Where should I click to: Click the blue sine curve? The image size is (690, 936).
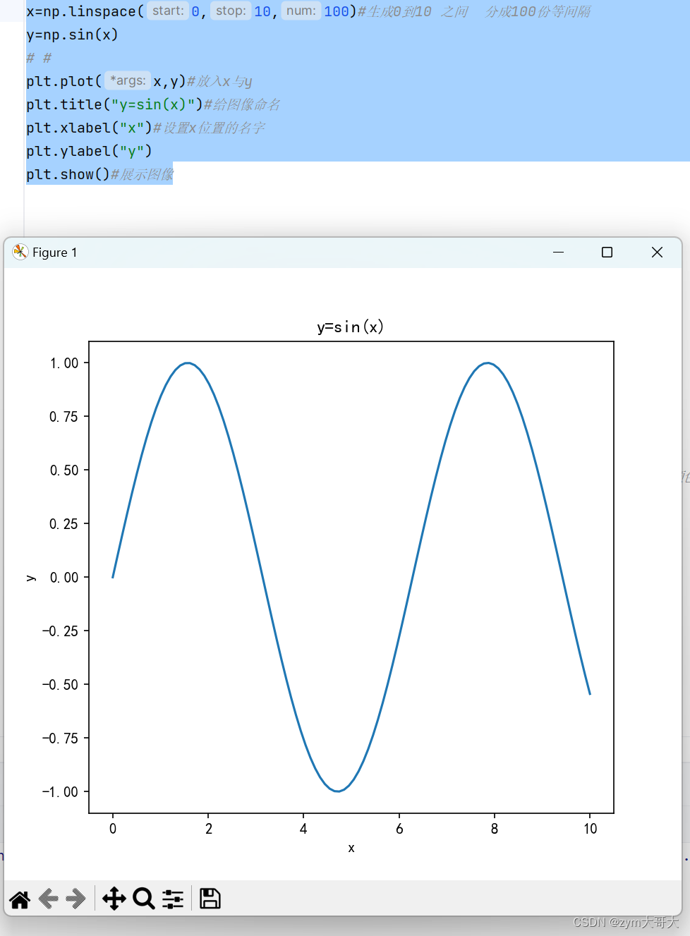[x=187, y=364]
